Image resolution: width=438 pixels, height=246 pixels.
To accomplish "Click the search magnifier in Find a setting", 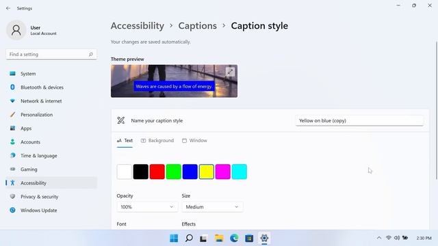I will click(91, 55).
